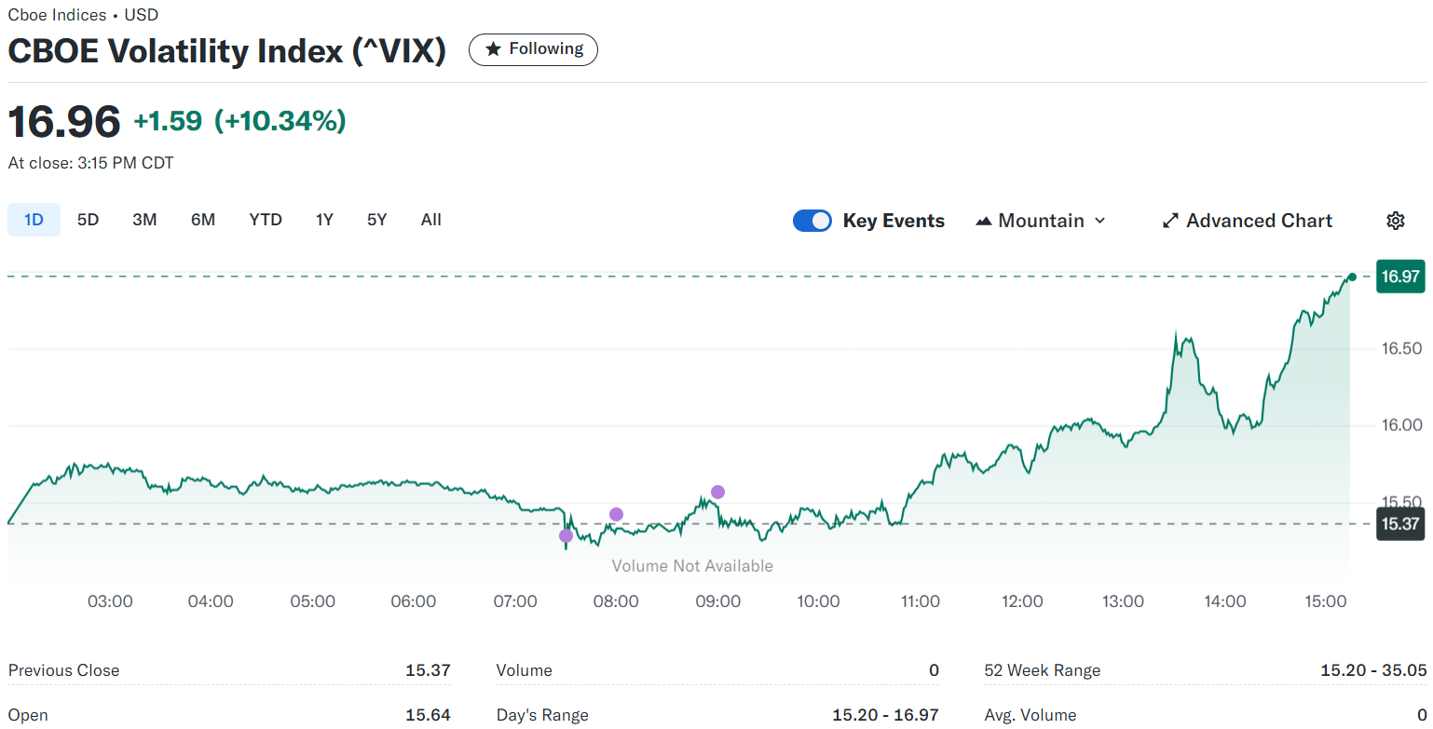Image resolution: width=1433 pixels, height=729 pixels.
Task: Click the (+10.34%) percent change
Action: [x=280, y=121]
